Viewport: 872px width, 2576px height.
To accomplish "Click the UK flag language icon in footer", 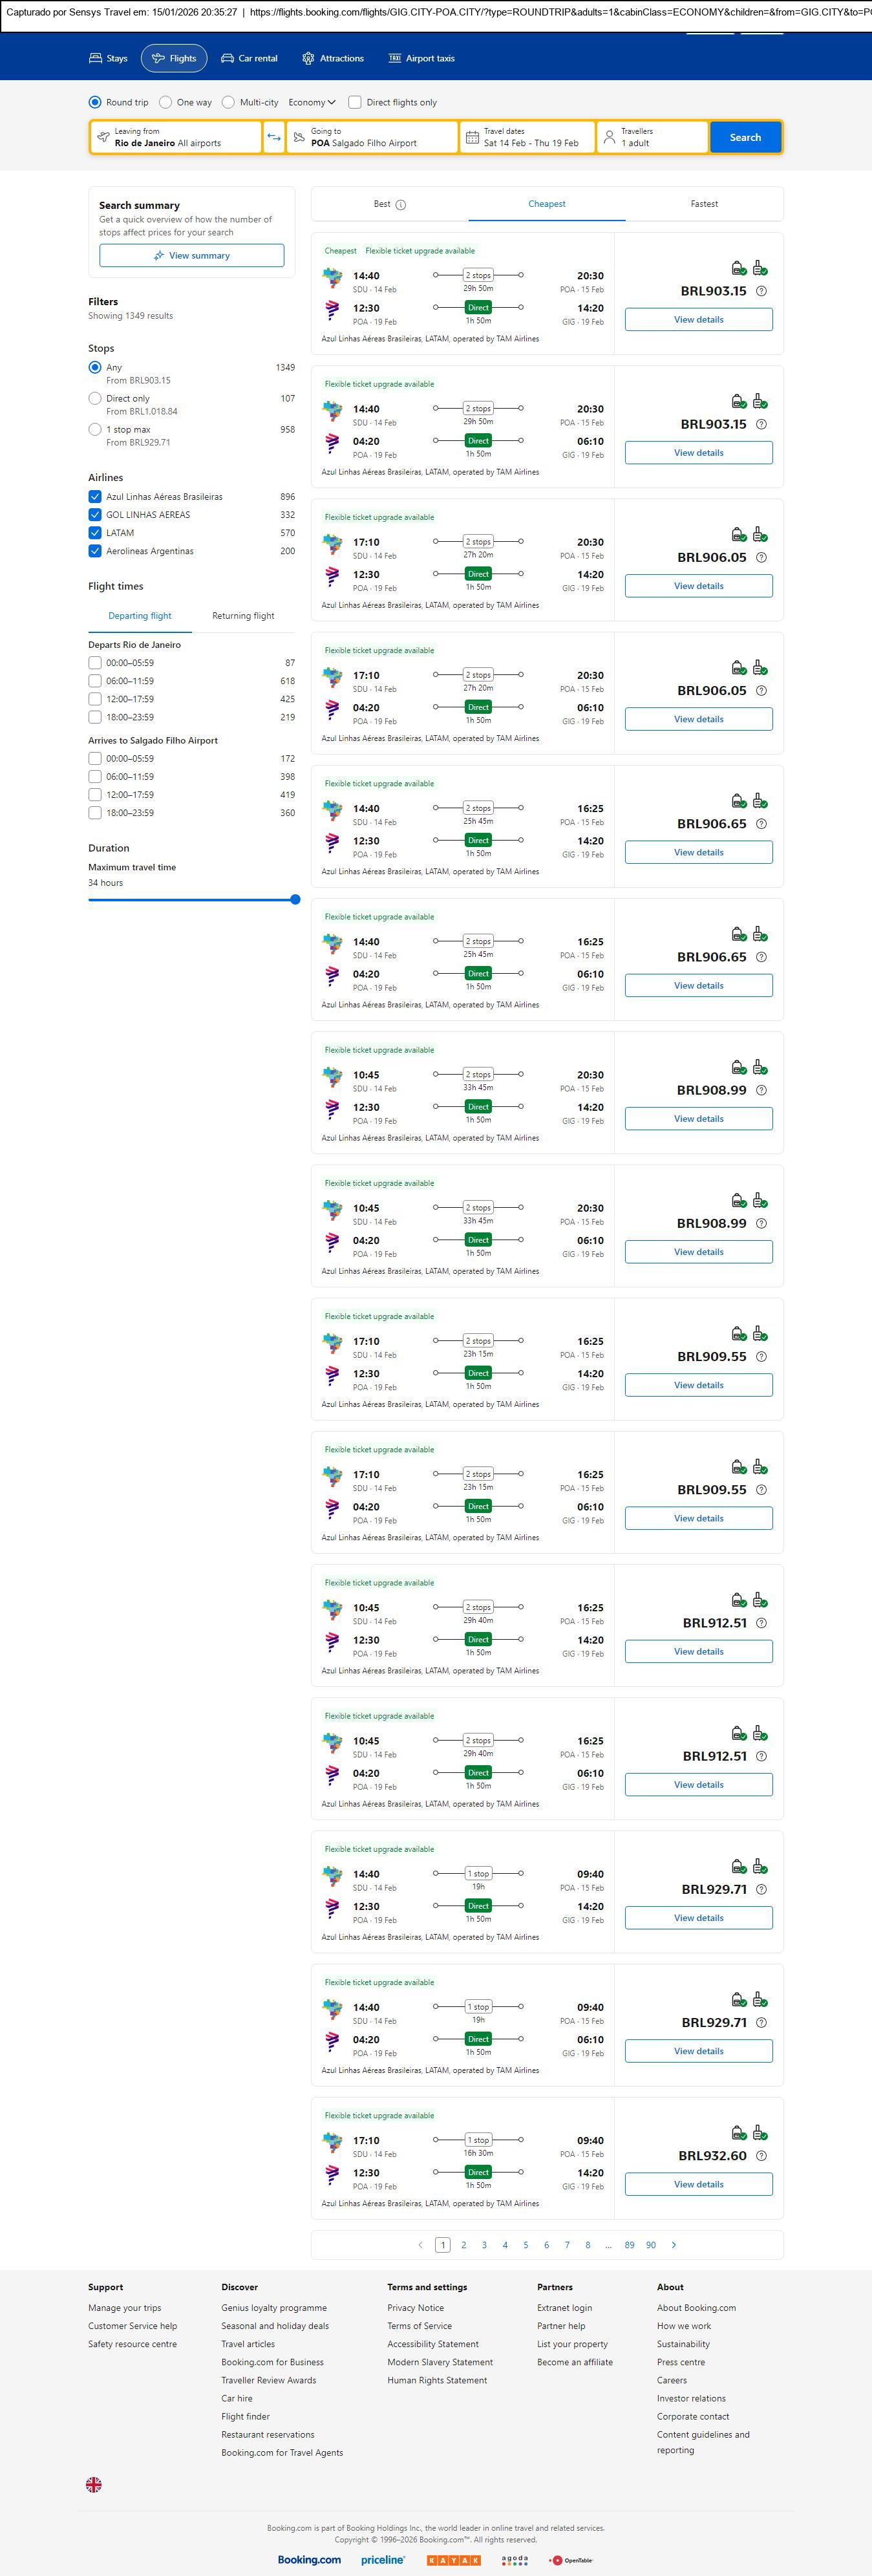I will pos(94,2484).
